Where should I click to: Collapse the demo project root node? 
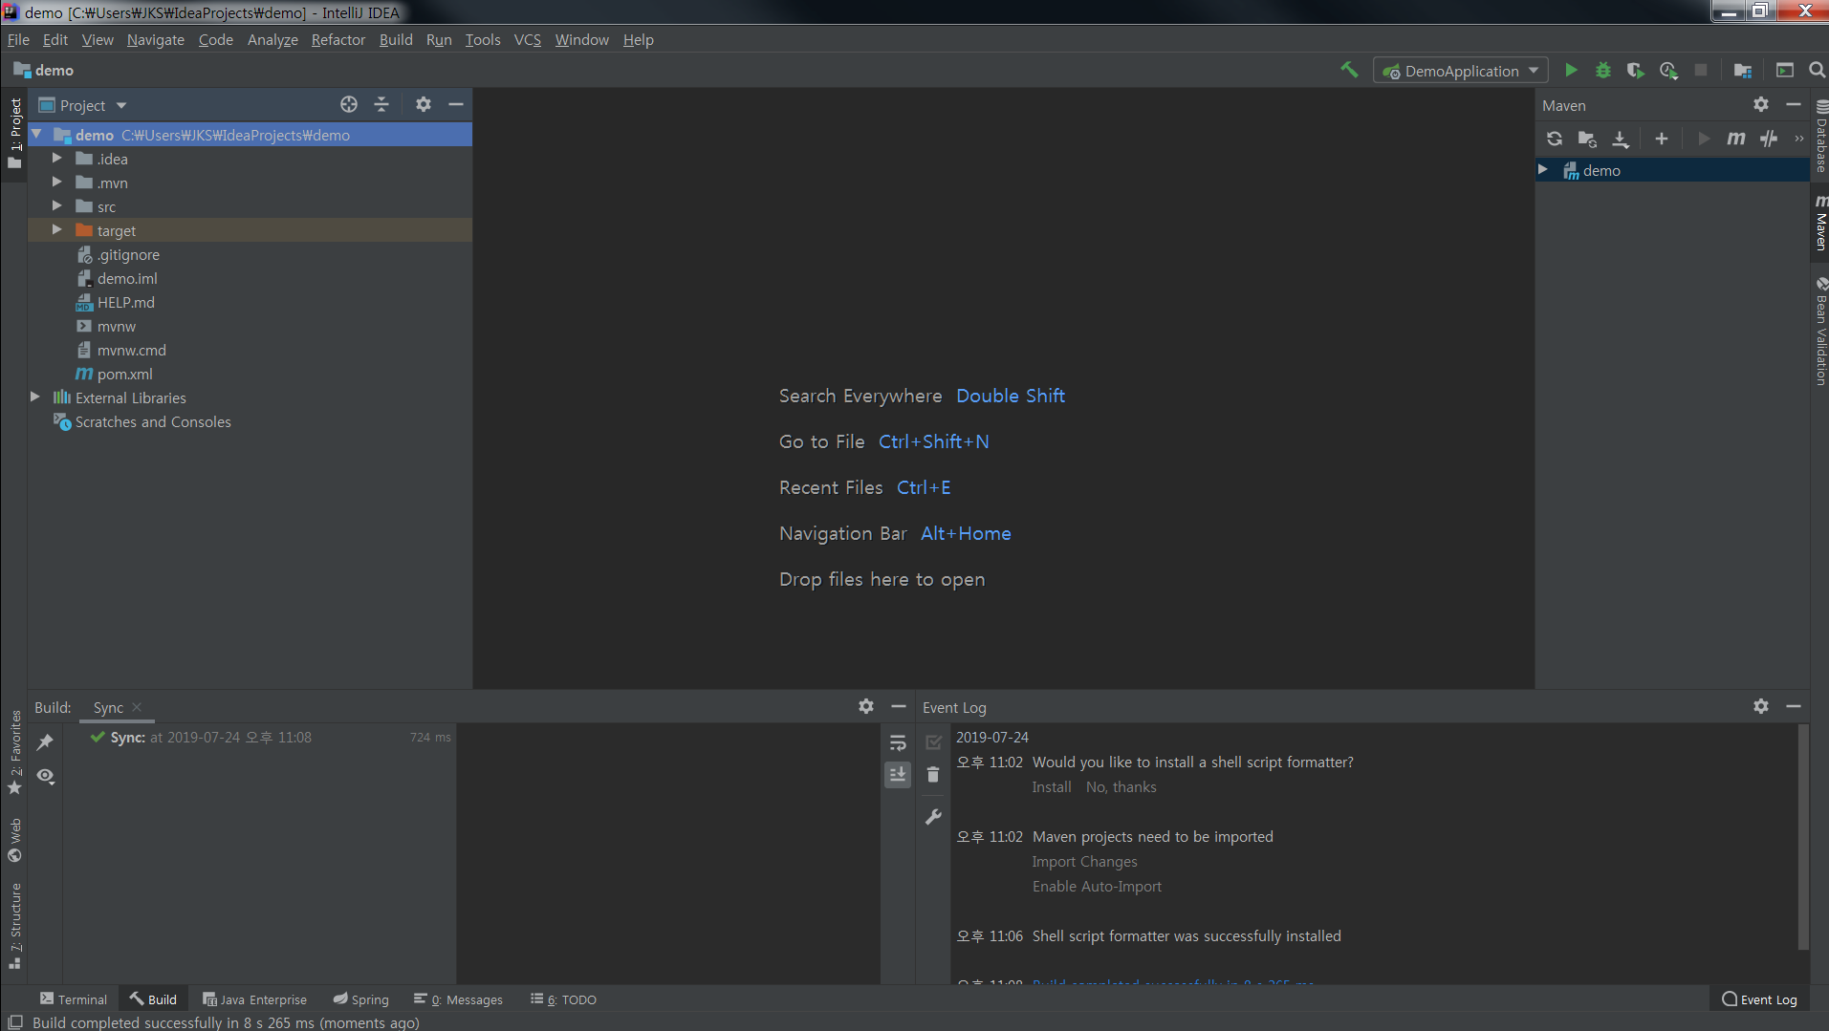point(36,135)
